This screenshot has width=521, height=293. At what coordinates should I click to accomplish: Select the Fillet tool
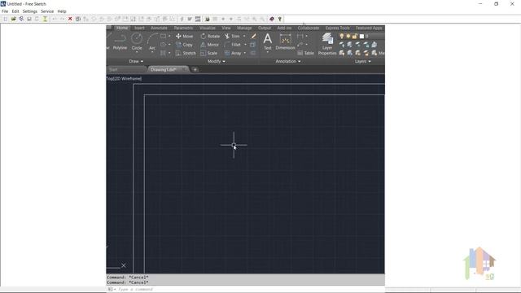[233, 45]
